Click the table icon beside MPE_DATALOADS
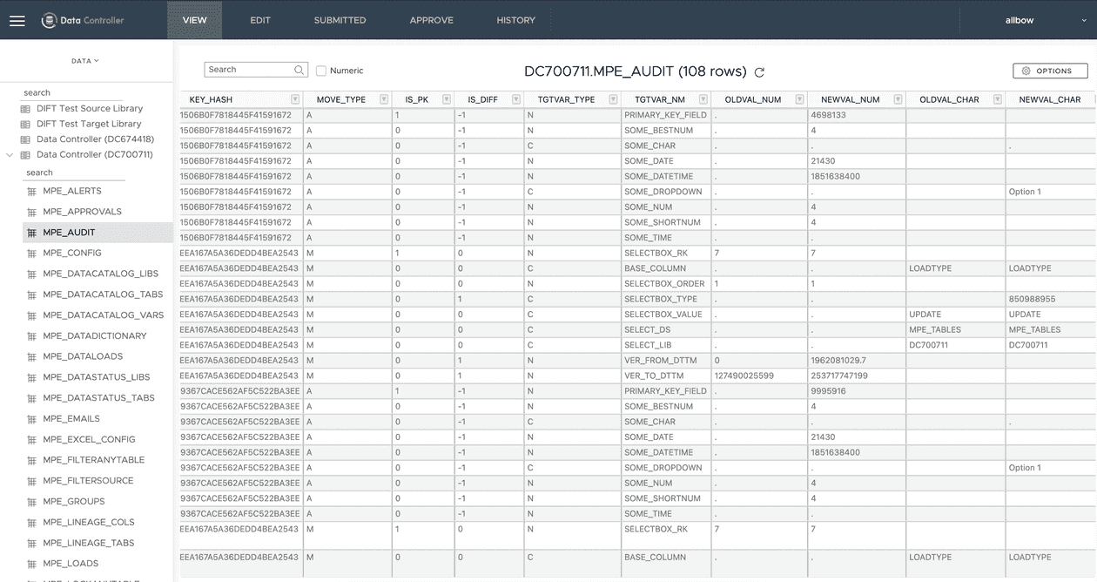The width and height of the screenshot is (1097, 582). point(32,357)
